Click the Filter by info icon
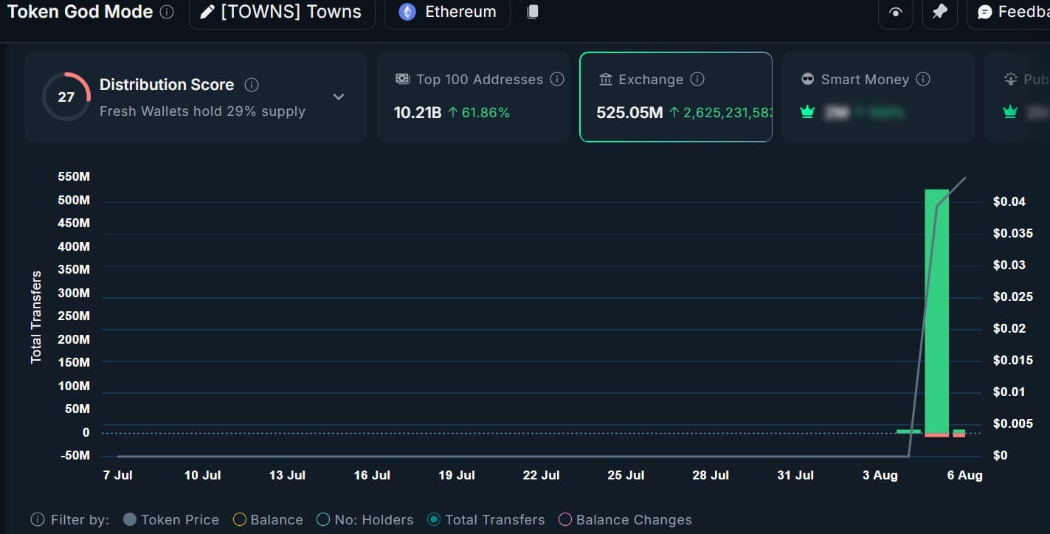 pos(37,520)
